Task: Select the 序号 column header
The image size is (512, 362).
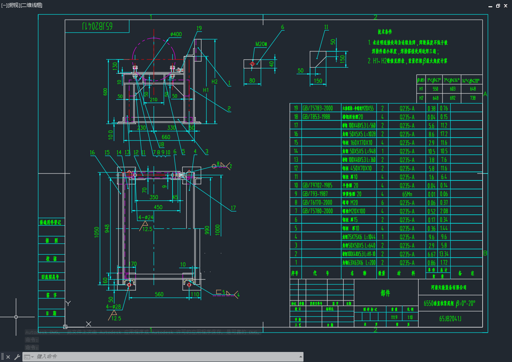Action: coord(295,274)
